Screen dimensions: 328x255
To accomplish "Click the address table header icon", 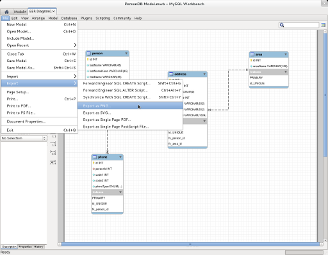I will click(171, 74).
